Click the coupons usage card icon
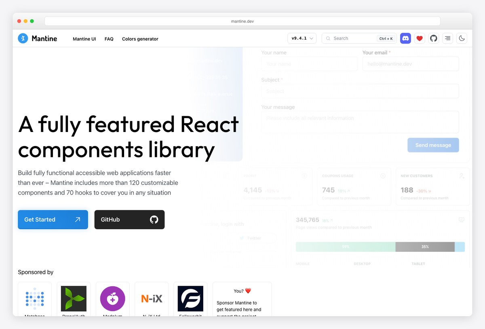Image resolution: width=485 pixels, height=329 pixels. tap(383, 176)
